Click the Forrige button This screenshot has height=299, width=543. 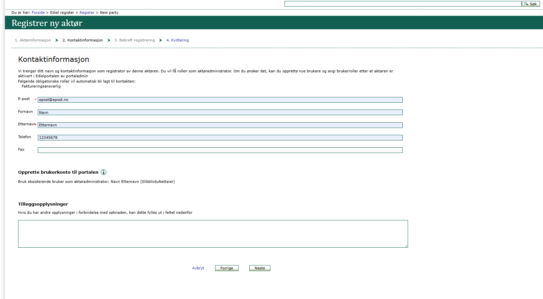point(227,268)
